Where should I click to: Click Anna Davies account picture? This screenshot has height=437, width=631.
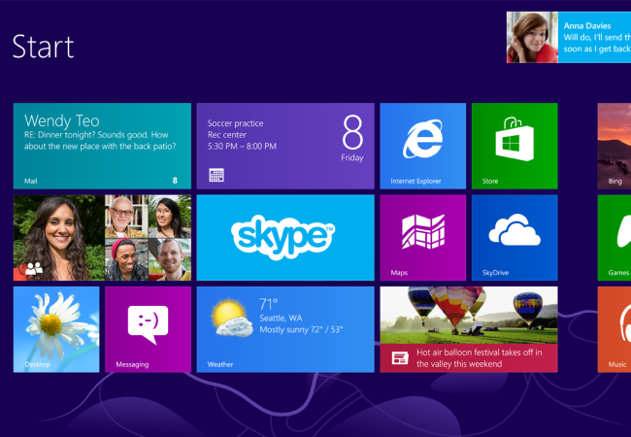pyautogui.click(x=532, y=37)
